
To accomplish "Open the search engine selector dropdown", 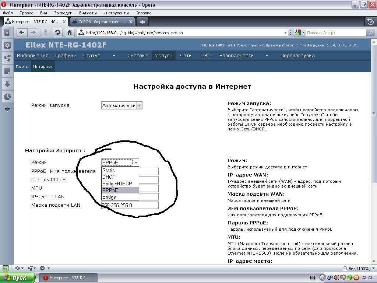I will (x=300, y=32).
